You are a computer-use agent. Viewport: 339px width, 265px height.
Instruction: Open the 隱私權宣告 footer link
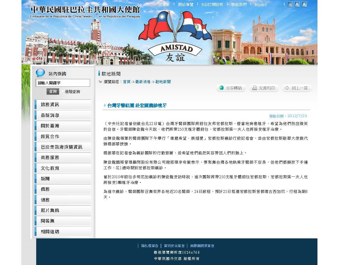click(x=150, y=246)
